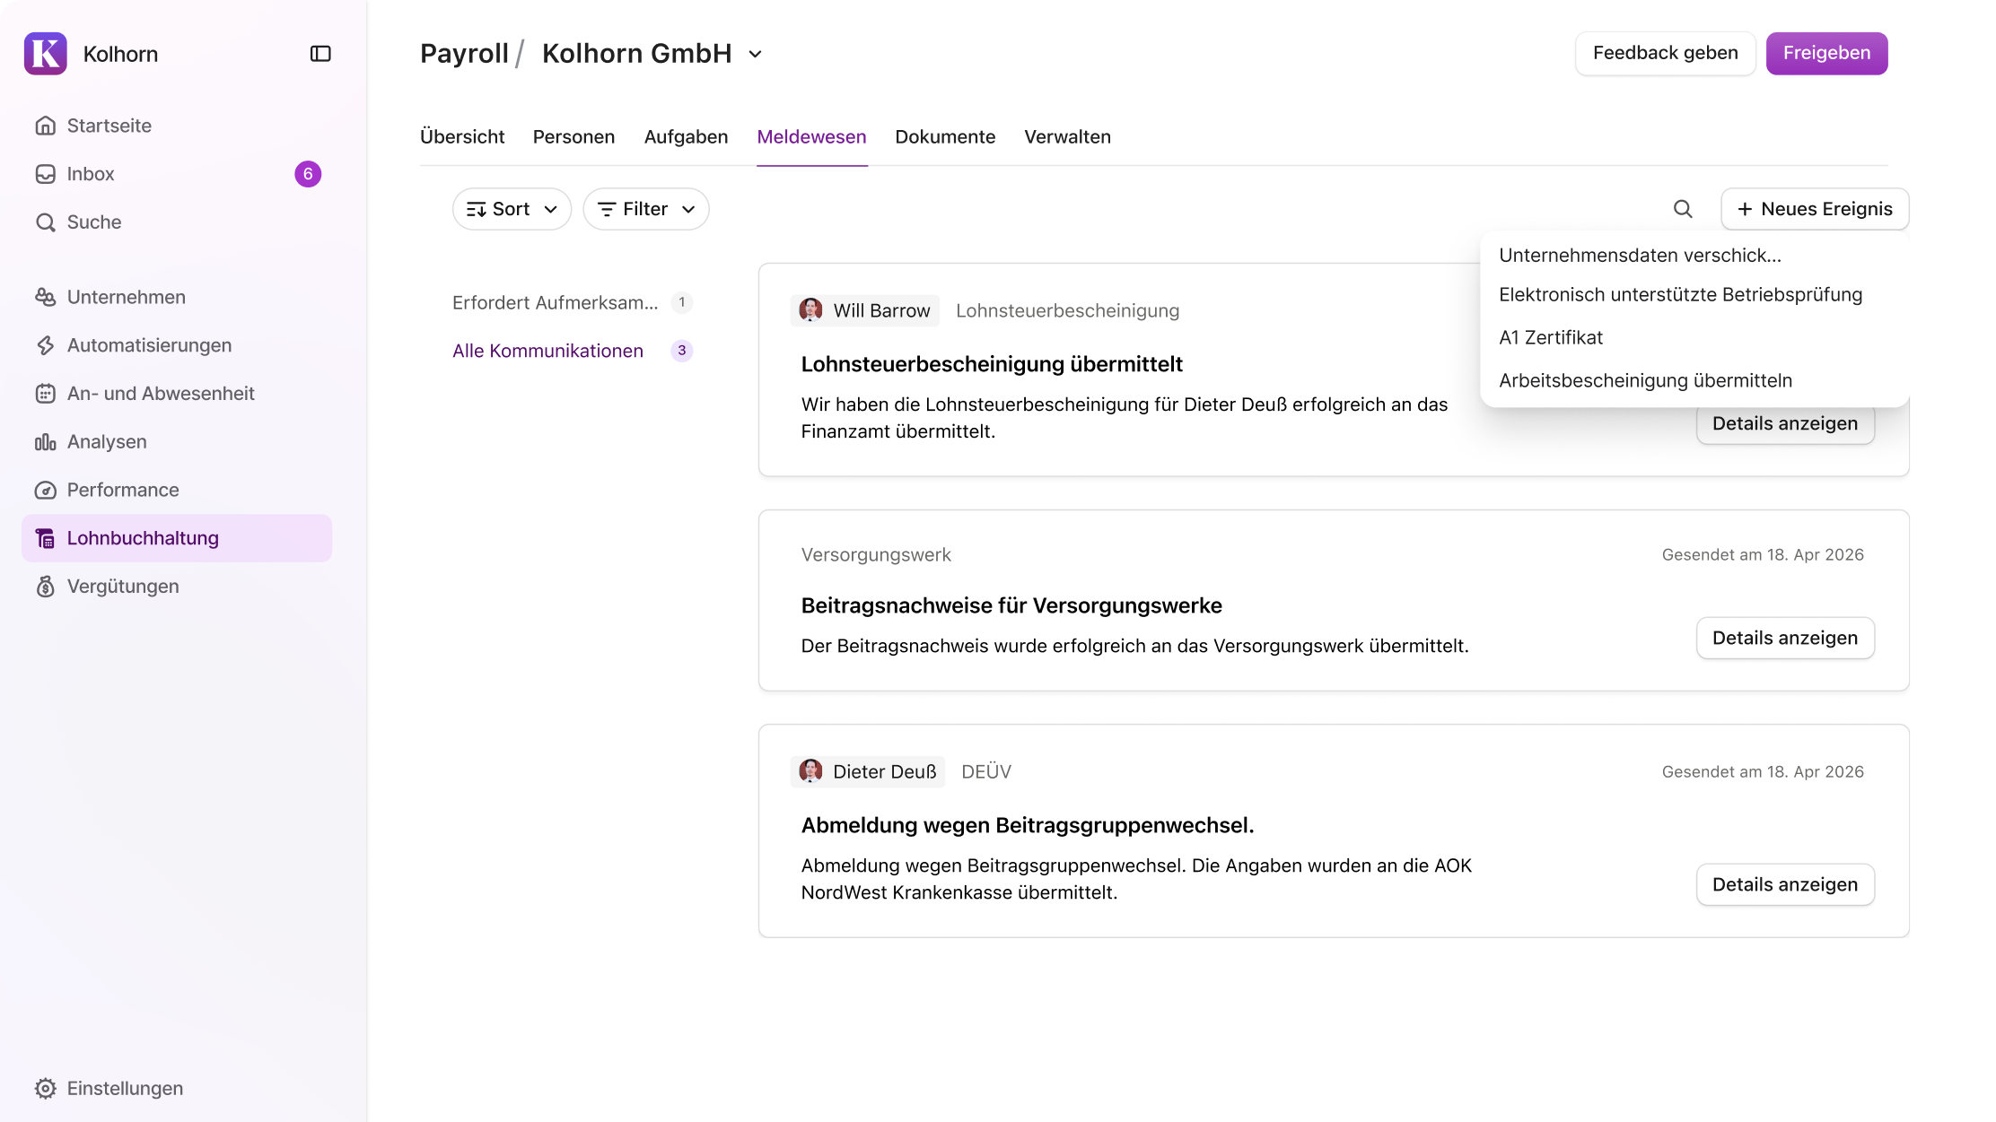
Task: Switch to the Dokumente tab
Action: (945, 136)
